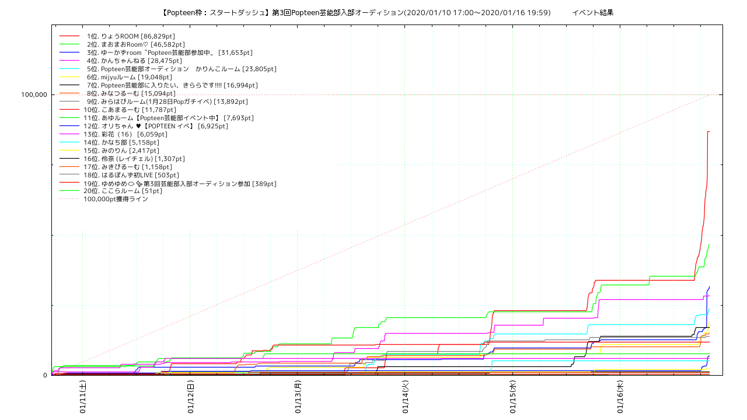Select the 2位 まおまおRoom legend label
The width and height of the screenshot is (747, 420).
135,44
